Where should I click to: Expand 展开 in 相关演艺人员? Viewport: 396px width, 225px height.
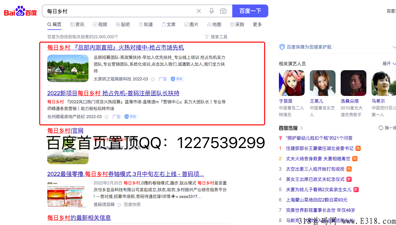[389, 64]
